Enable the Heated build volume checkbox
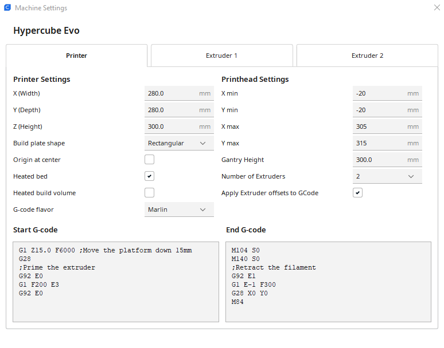 [x=150, y=193]
